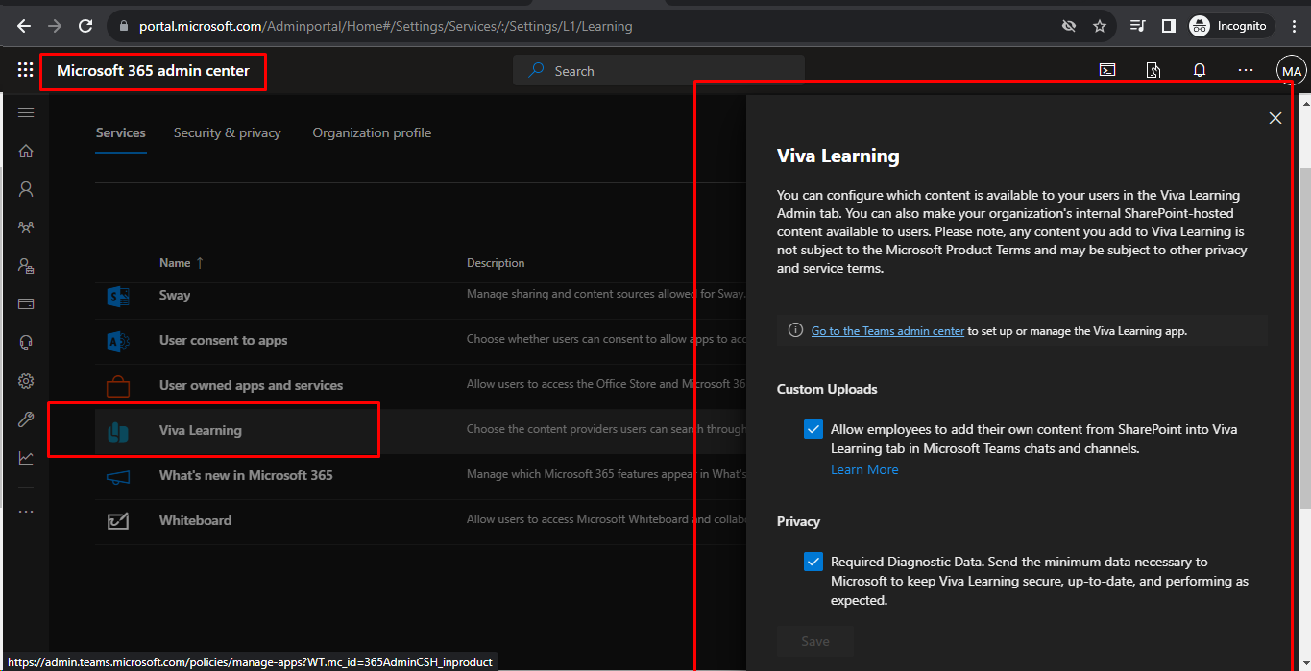Viewport: 1311px width, 671px height.
Task: Click What's new megaphone icon
Action: pyautogui.click(x=118, y=476)
